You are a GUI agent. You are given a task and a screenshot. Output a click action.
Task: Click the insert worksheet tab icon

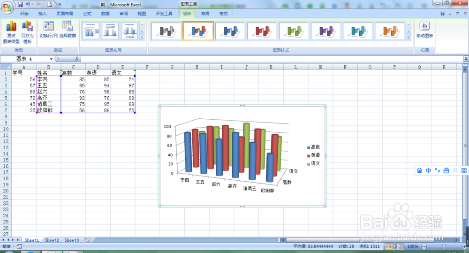pyautogui.click(x=88, y=240)
